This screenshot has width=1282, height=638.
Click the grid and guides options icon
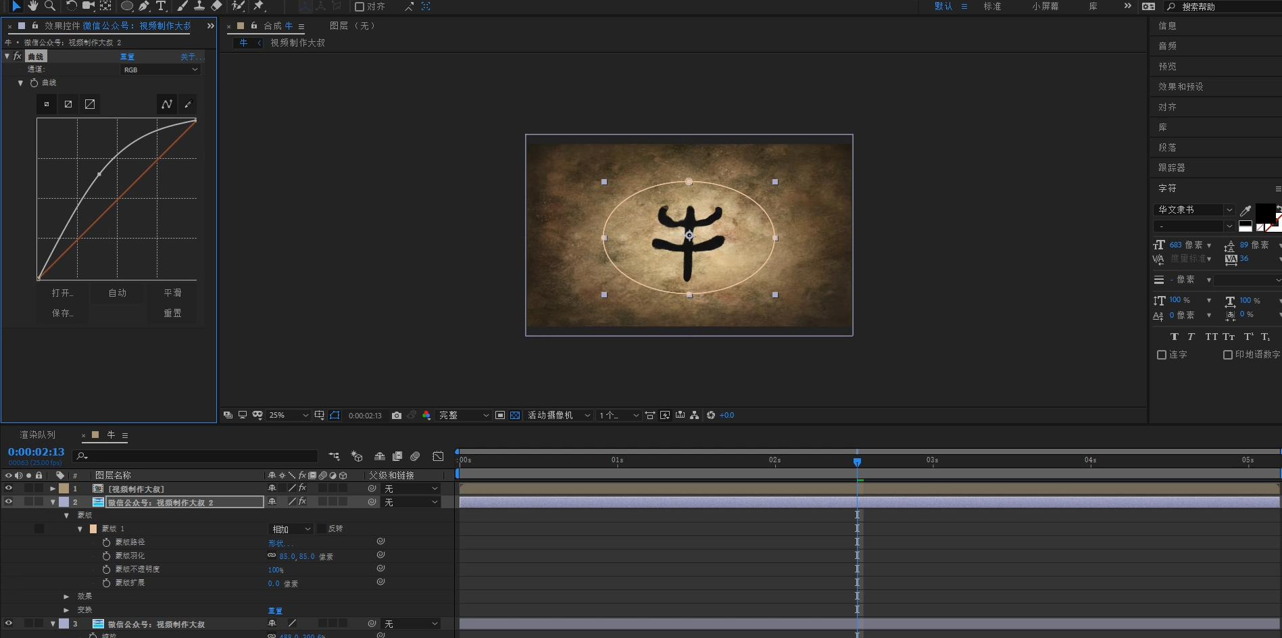pyautogui.click(x=319, y=415)
